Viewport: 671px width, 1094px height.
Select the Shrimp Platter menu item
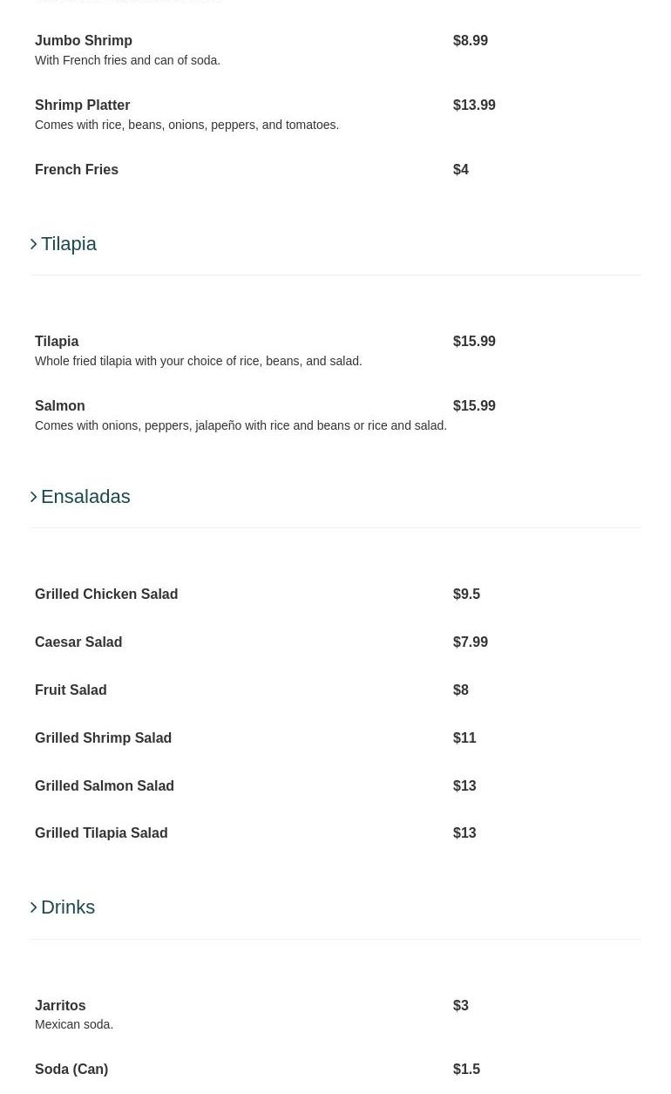[82, 105]
